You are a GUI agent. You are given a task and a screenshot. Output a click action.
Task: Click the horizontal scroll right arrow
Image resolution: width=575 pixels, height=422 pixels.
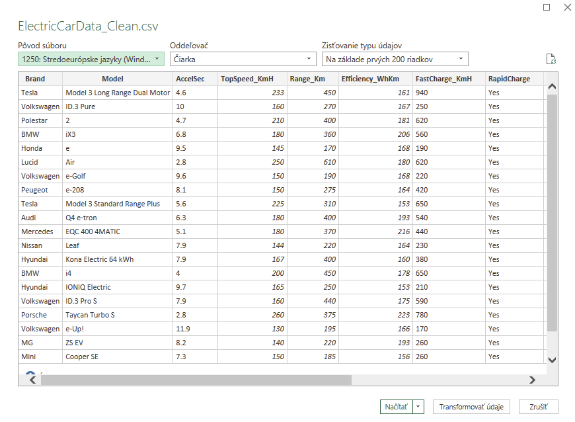tap(532, 380)
